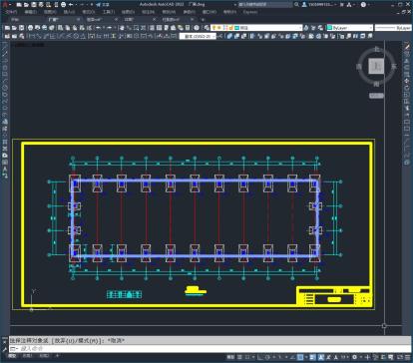This screenshot has width=413, height=363.
Task: Select the Multiline Text tool
Action: tap(5, 169)
